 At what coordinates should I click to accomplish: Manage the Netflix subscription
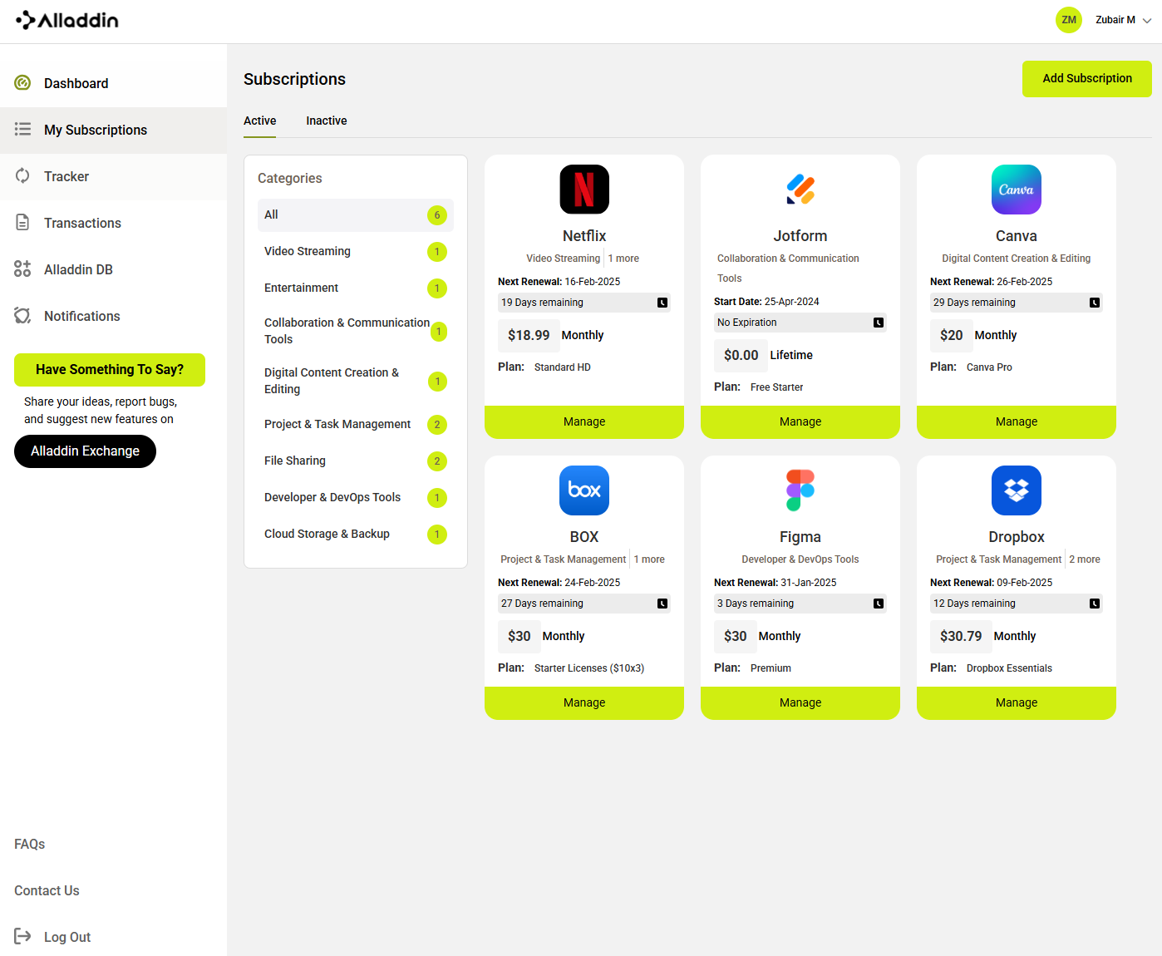[x=584, y=422]
